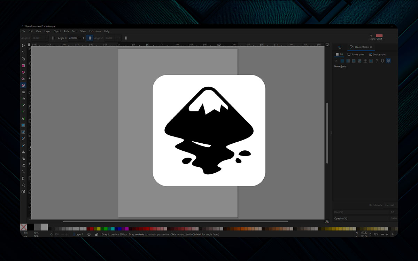Switch to the Fill tab
Screen dimensions: 418x261
tap(339, 54)
